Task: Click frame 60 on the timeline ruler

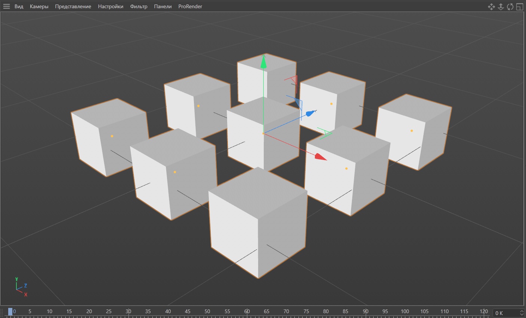Action: (x=247, y=312)
